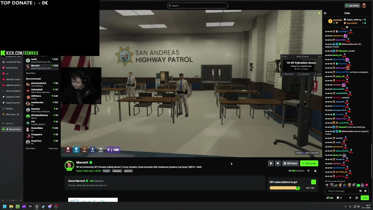
Task: Click the Get KICKs button
Action: (352, 6)
